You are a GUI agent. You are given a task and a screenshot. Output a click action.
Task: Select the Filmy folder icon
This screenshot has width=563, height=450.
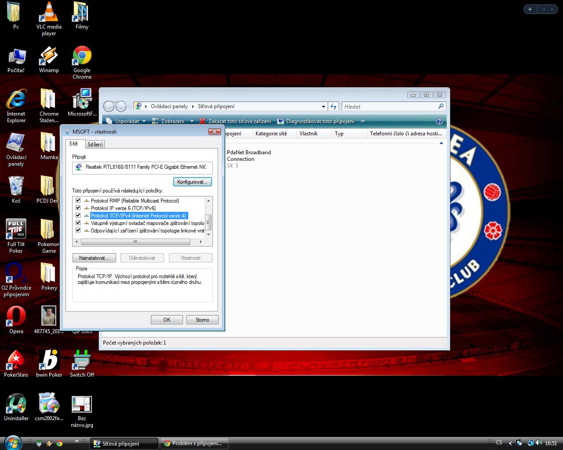point(82,16)
